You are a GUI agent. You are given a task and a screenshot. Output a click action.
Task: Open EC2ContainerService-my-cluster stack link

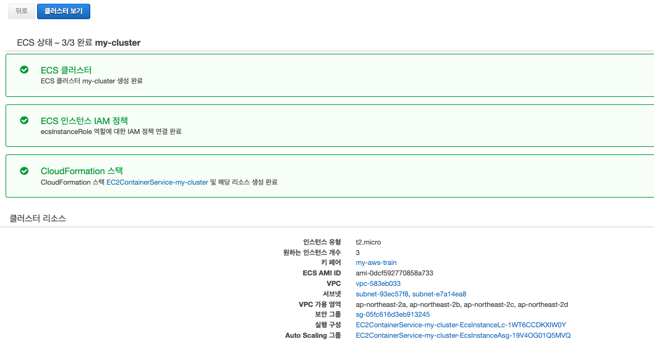tap(157, 182)
